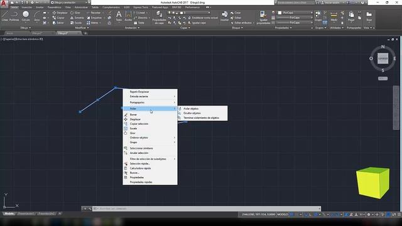This screenshot has height=226, width=402.
Task: Expand Entrada reciente submenu
Action: tap(150, 97)
